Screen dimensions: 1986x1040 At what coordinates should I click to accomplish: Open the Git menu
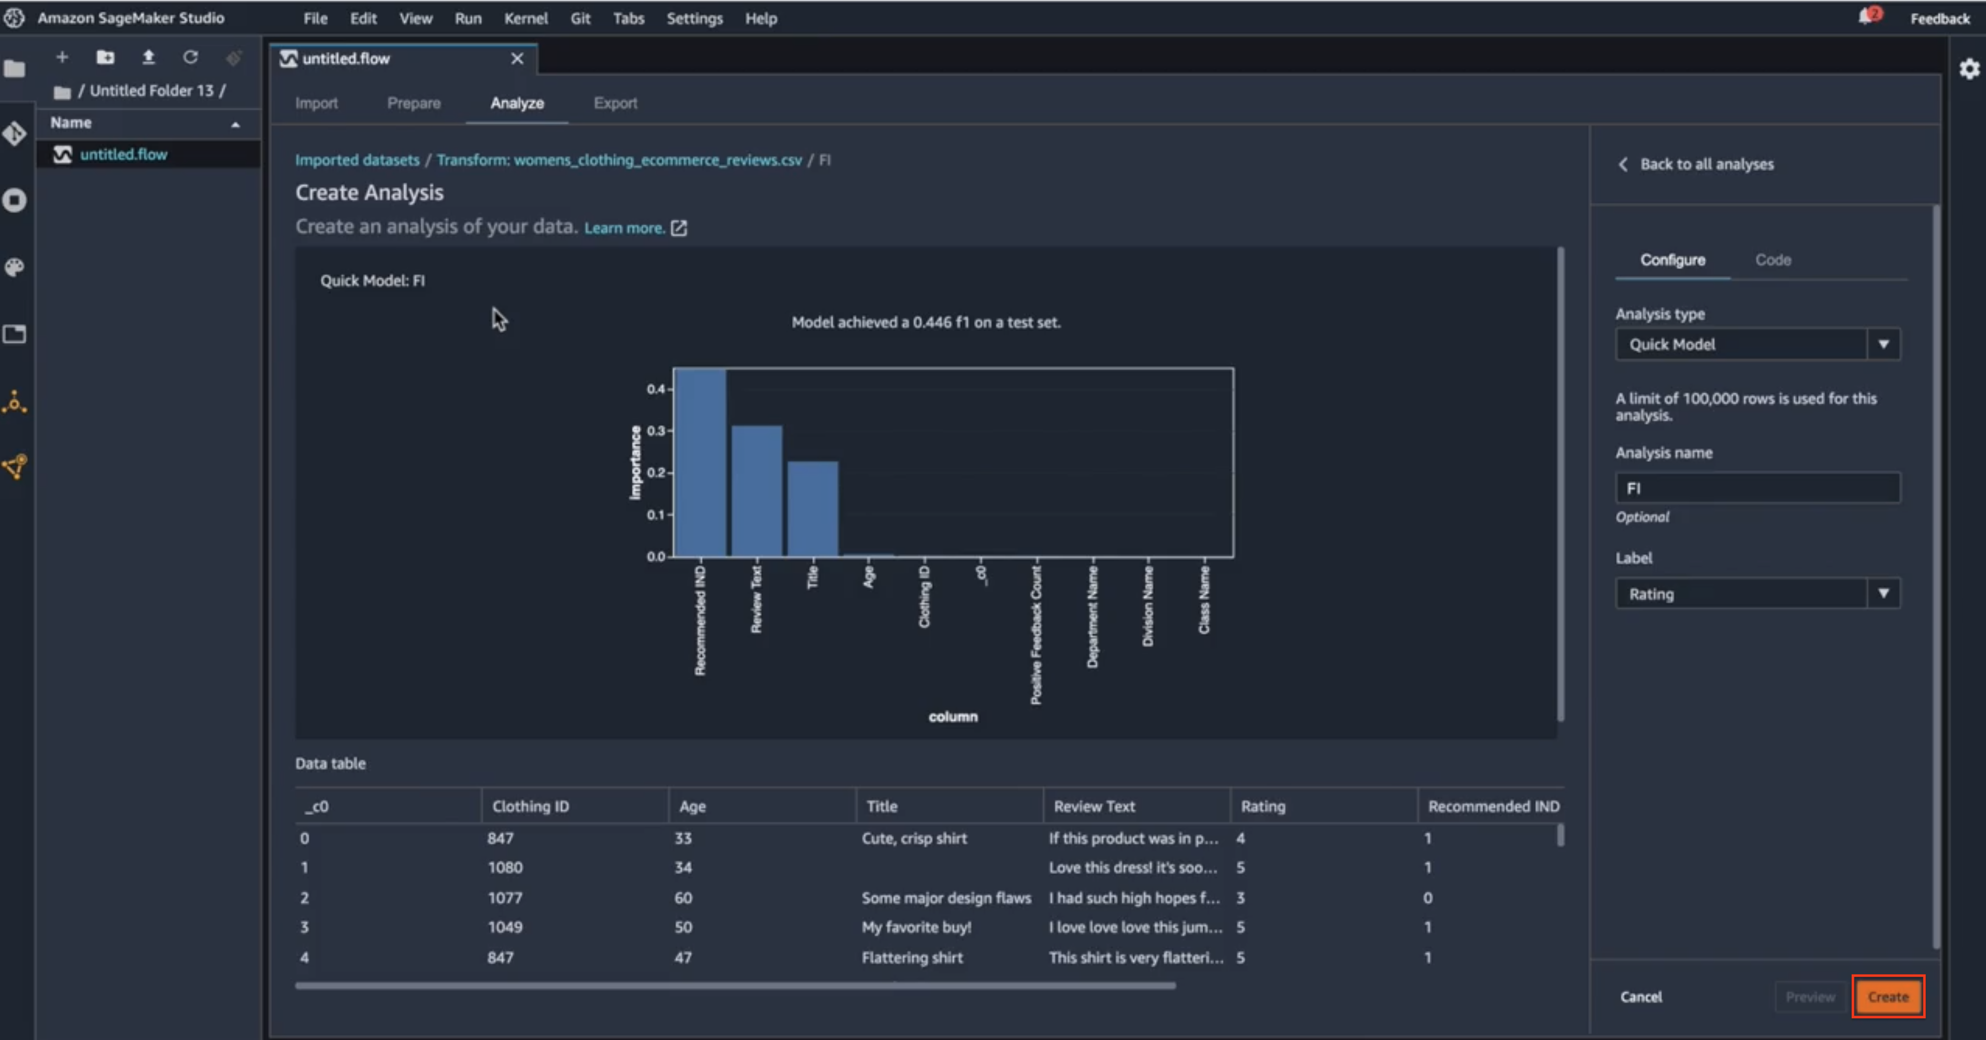coord(580,19)
